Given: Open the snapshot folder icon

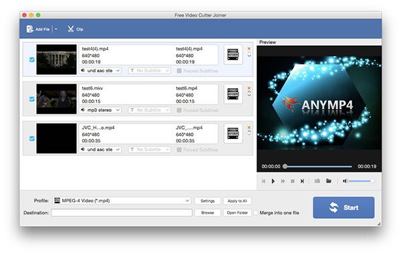Looking at the screenshot, I should coord(329,181).
